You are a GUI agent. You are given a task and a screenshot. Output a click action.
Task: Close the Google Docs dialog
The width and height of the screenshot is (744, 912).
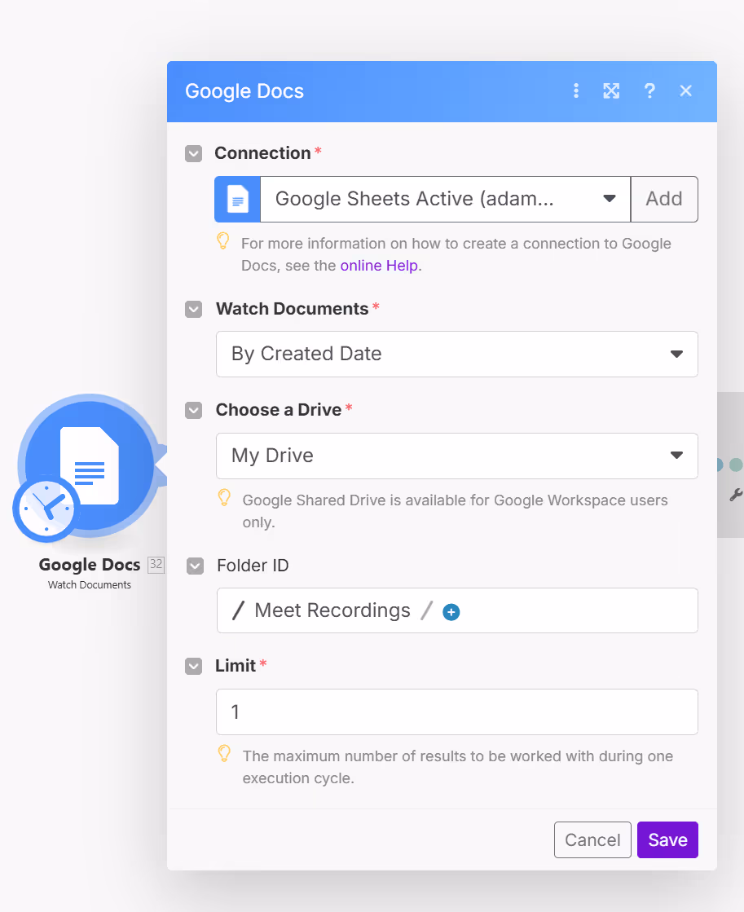(x=686, y=90)
